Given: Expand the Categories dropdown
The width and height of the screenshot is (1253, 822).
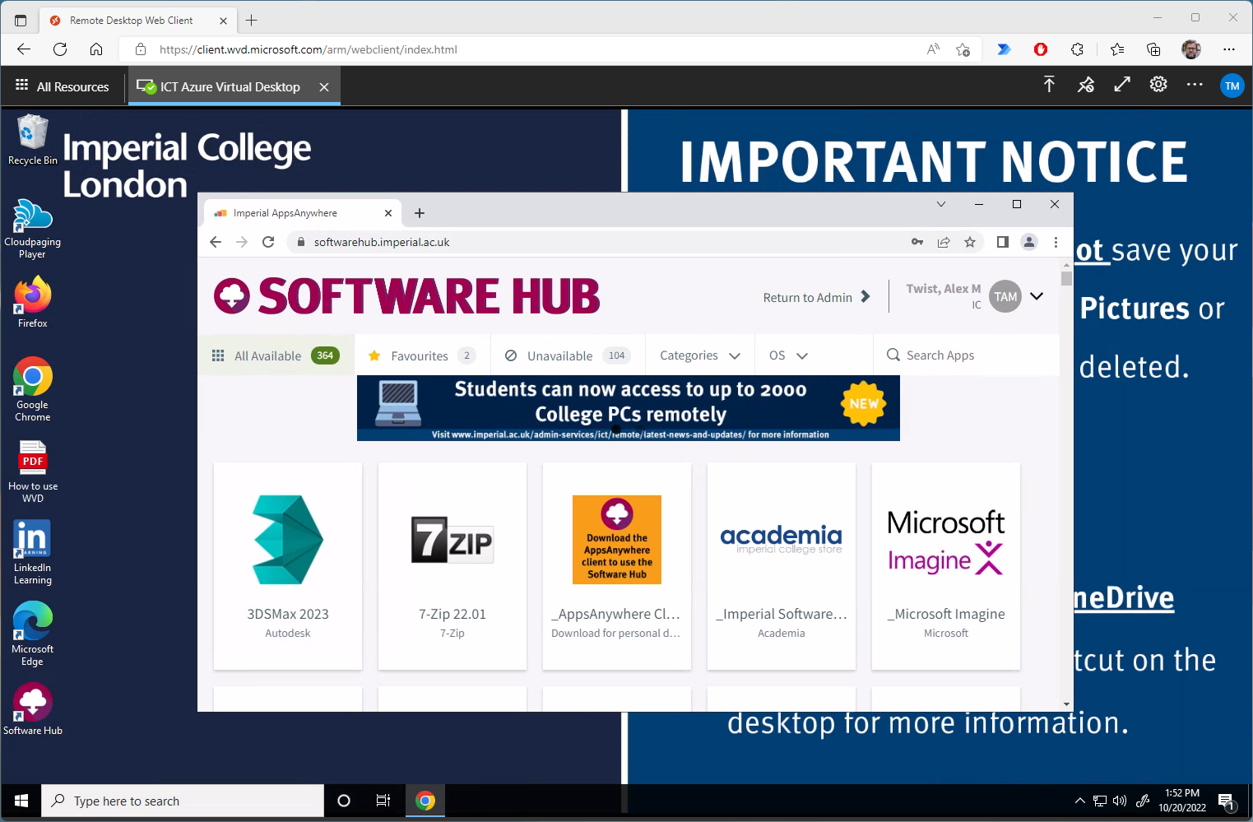Looking at the screenshot, I should tap(700, 355).
